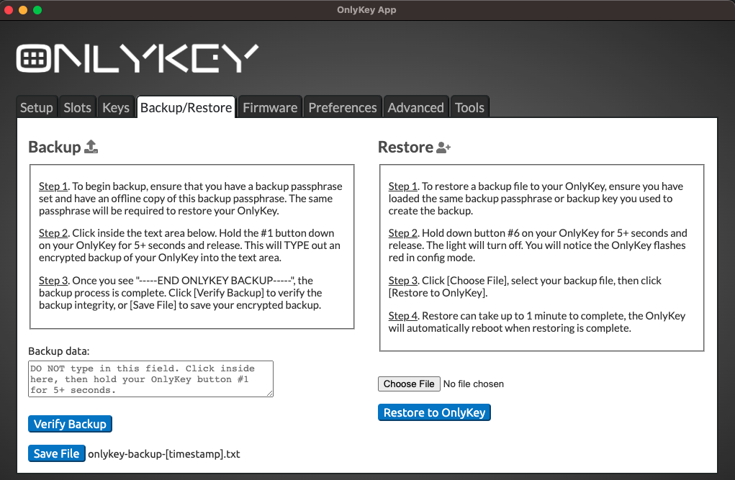Switch to the Slots tab
This screenshot has width=735, height=480.
pos(77,107)
